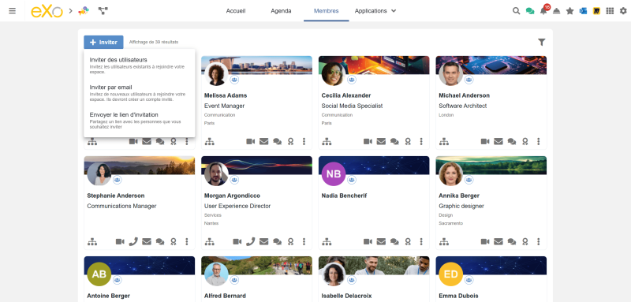Call Morgan Argondicco by phone

pos(251,242)
